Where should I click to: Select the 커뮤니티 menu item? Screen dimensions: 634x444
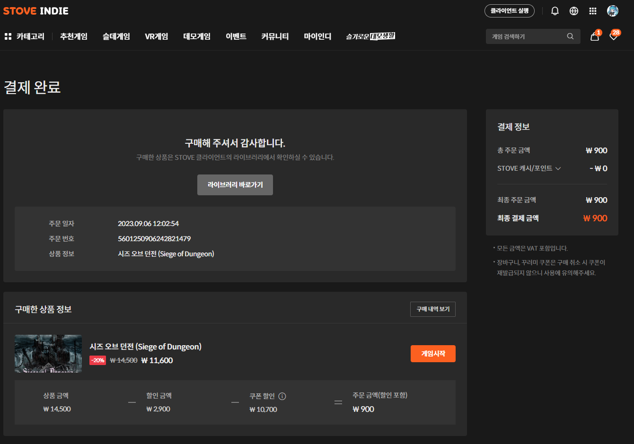tap(275, 36)
